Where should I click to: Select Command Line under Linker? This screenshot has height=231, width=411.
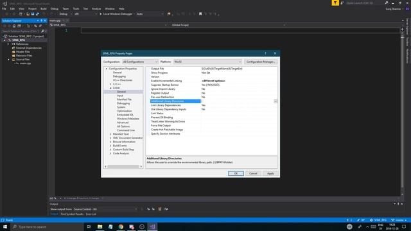tap(126, 130)
